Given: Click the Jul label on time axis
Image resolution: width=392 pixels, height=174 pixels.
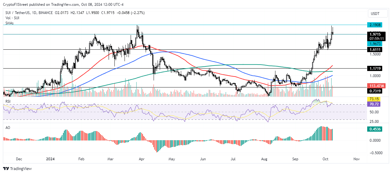Looking at the screenshot, I should pyautogui.click(x=233, y=159).
